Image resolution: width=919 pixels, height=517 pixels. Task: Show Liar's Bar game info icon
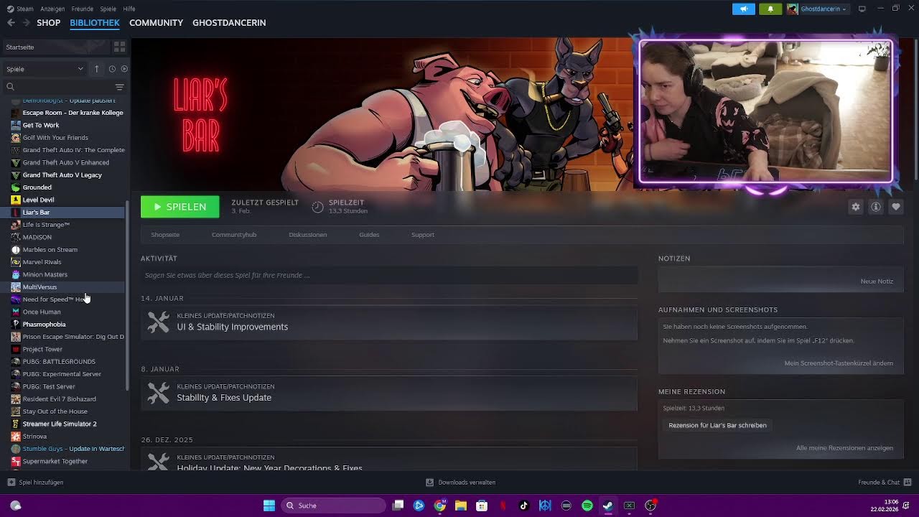click(876, 207)
